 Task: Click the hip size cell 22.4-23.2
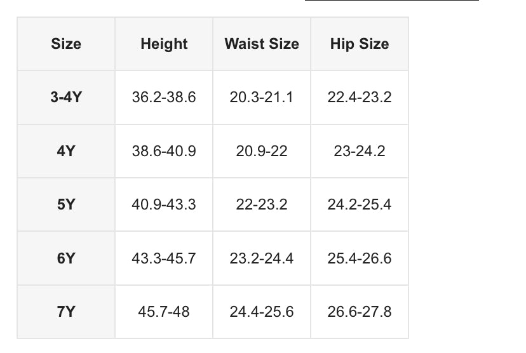(360, 98)
